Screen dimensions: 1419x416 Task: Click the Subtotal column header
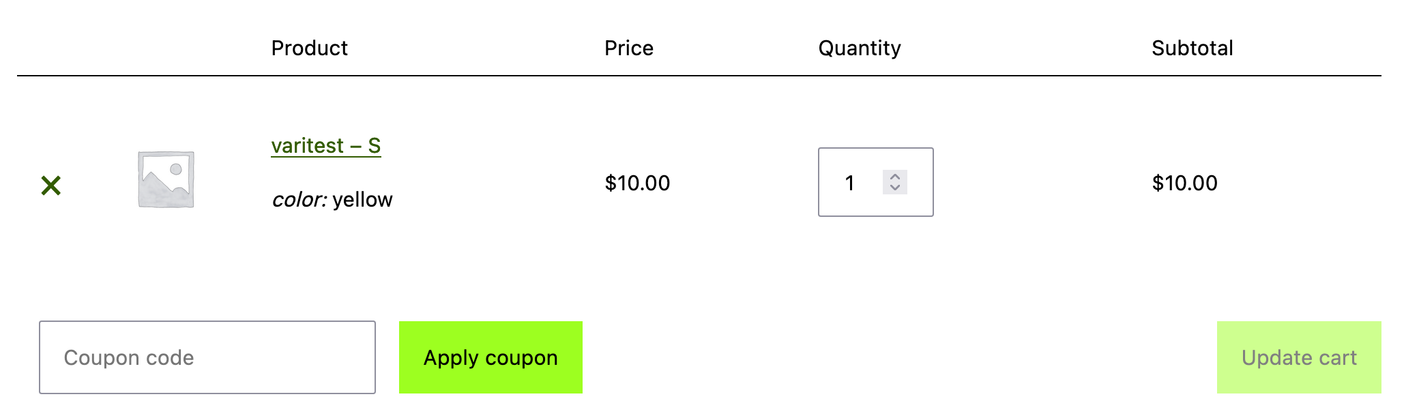click(1192, 48)
